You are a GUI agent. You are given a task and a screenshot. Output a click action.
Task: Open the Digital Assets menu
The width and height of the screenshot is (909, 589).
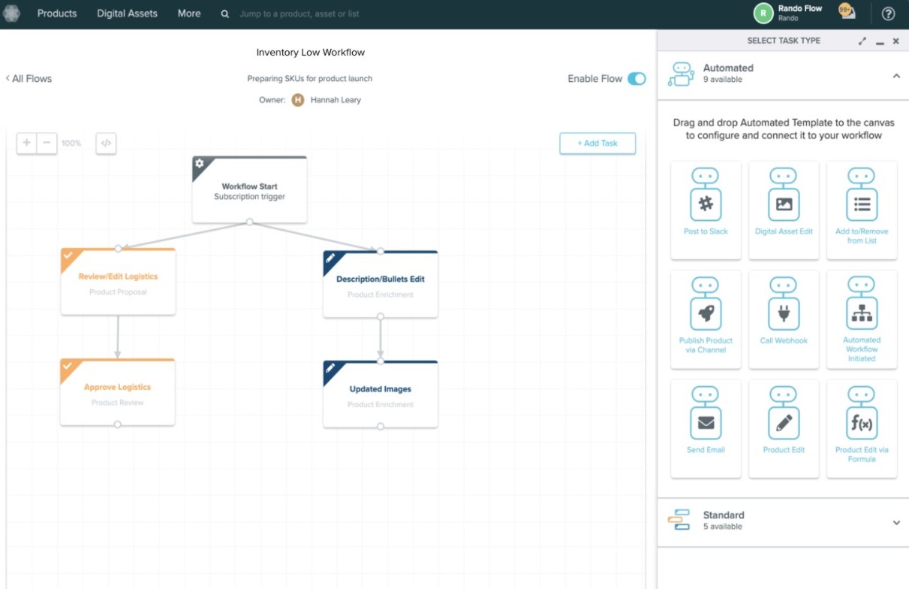click(127, 14)
